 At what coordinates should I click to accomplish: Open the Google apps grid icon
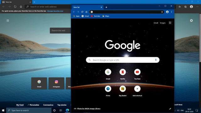click(x=170, y=23)
